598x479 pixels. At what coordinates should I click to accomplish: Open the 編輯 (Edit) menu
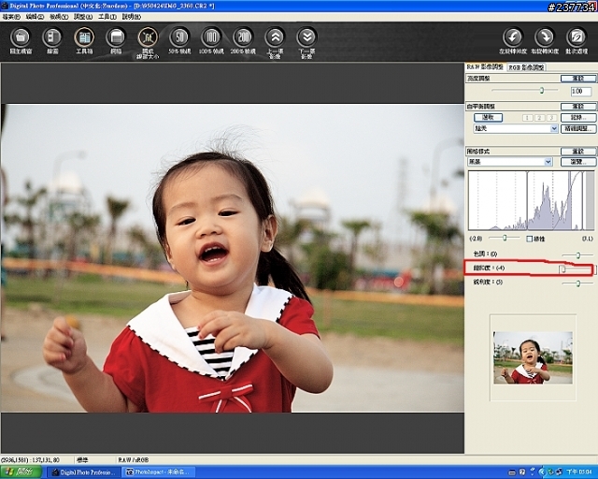[35, 17]
